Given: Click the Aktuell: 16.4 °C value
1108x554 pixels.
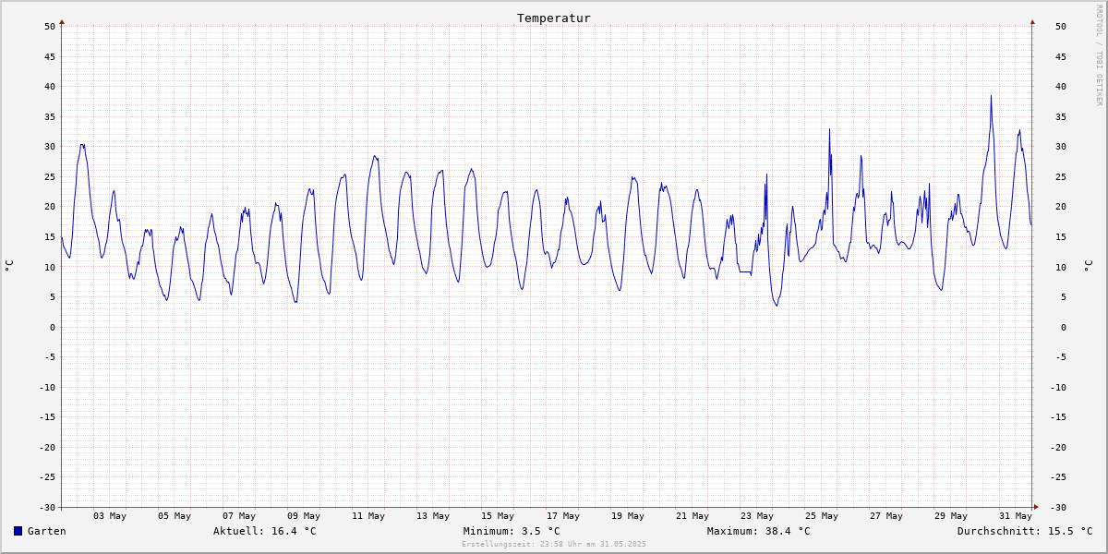Looking at the screenshot, I should tap(265, 531).
